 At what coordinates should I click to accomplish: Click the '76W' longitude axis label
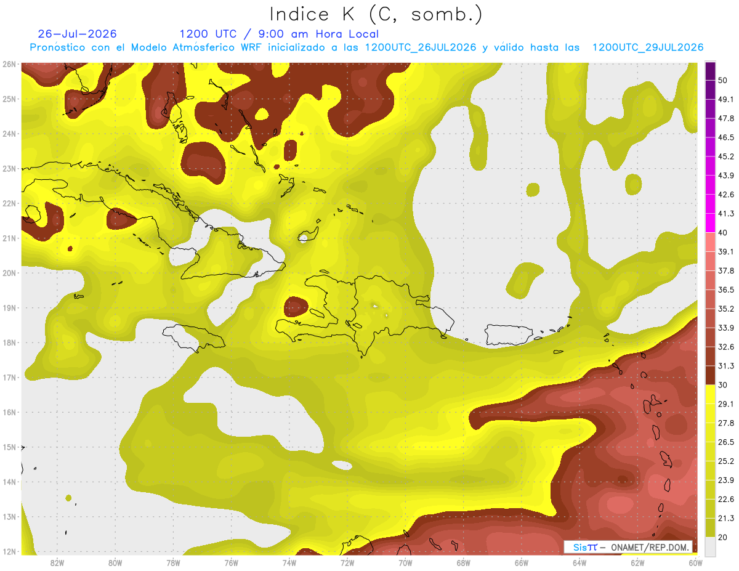[232, 562]
